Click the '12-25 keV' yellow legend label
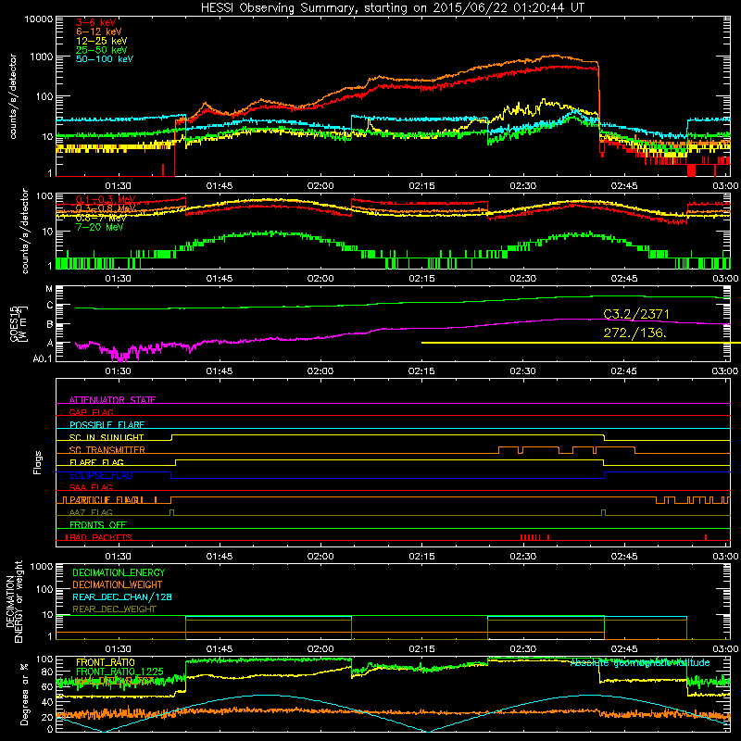The width and height of the screenshot is (741, 741). (x=102, y=41)
